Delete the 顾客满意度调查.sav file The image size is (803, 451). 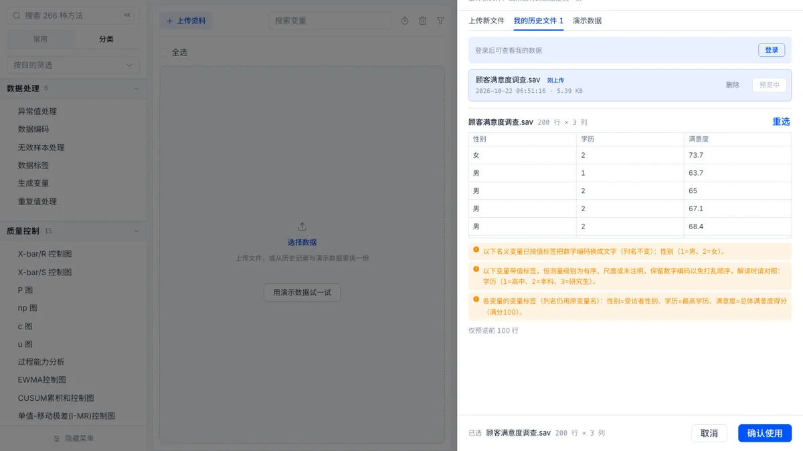733,85
